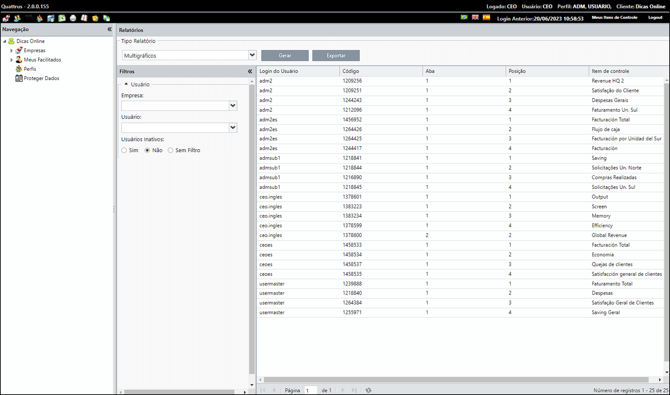The width and height of the screenshot is (670, 395).
Task: Select the Não radio option
Action: [x=147, y=150]
